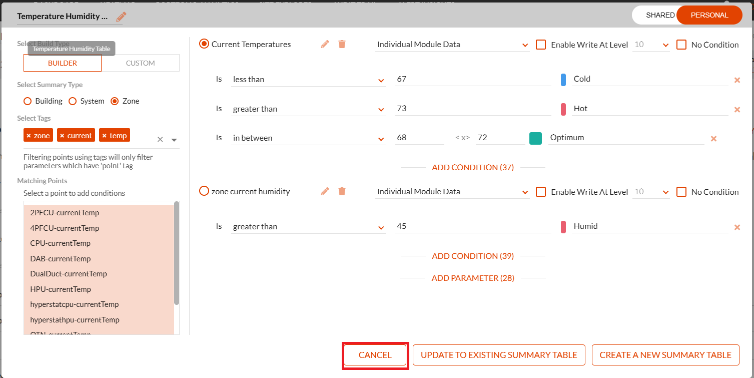The width and height of the screenshot is (754, 378).
Task: Clear all selected tags
Action: coord(160,140)
